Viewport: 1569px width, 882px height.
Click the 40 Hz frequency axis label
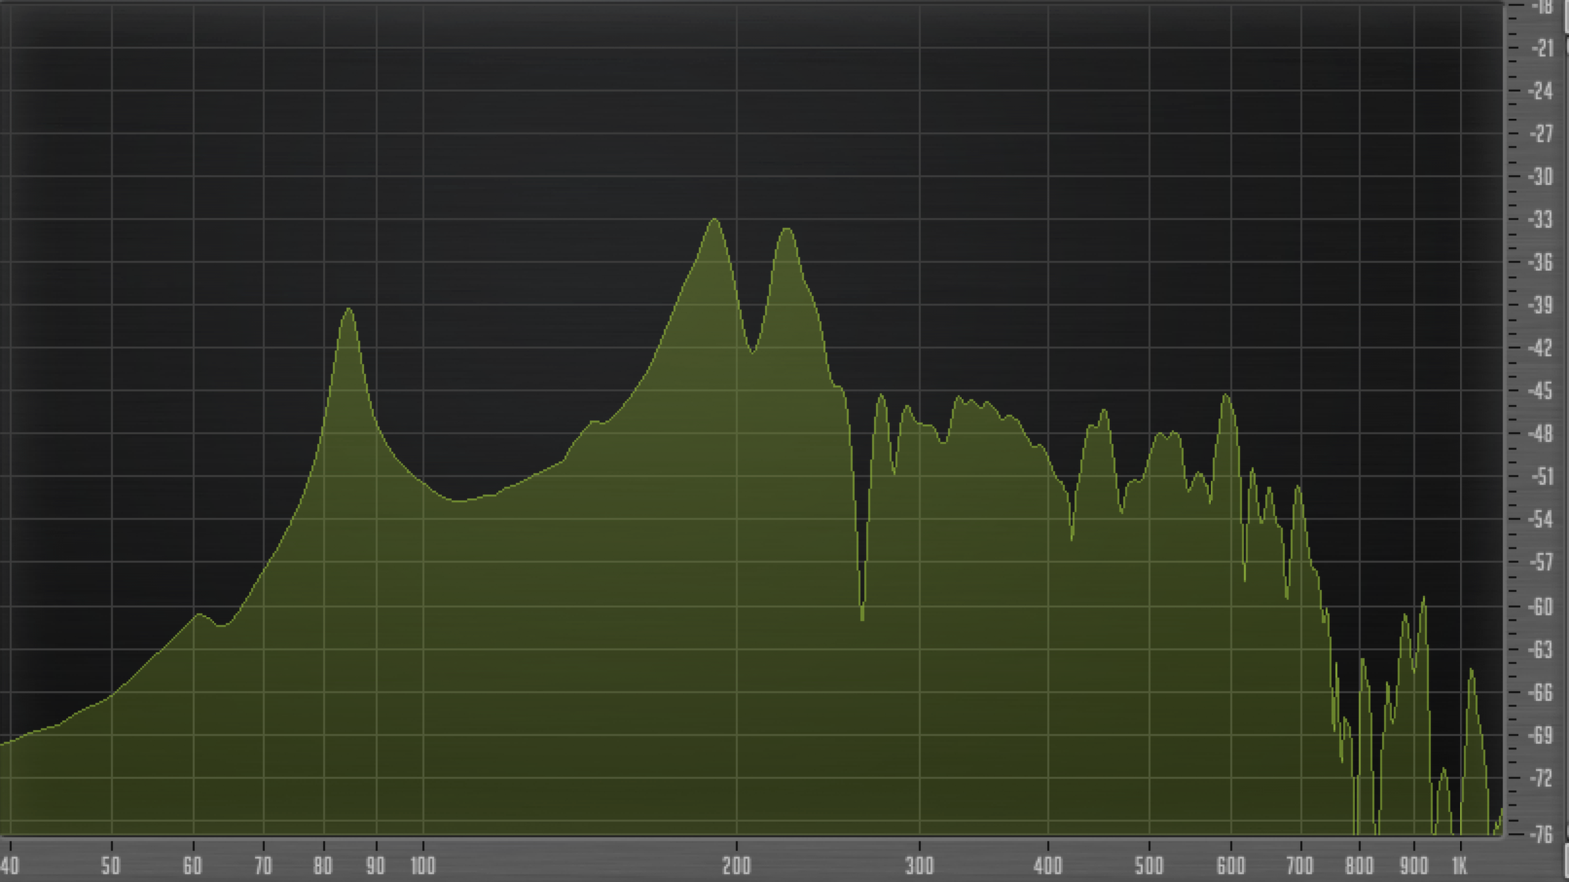click(x=10, y=865)
